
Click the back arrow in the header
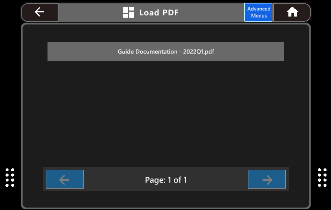[x=40, y=12]
